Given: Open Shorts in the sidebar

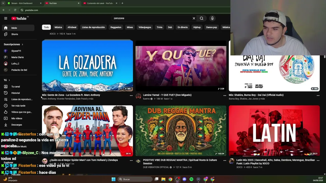Looking at the screenshot, I should [x=18, y=34].
